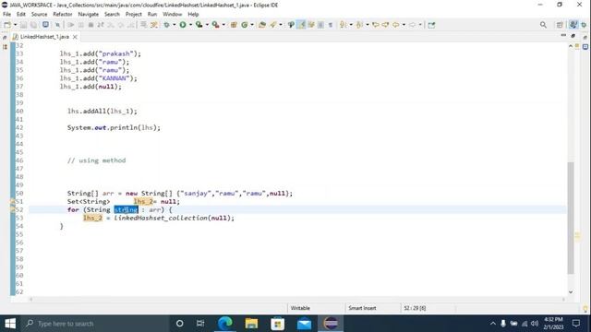Viewport: 591px width, 332px height.
Task: Click the Windows Start button
Action: pyautogui.click(x=10, y=324)
